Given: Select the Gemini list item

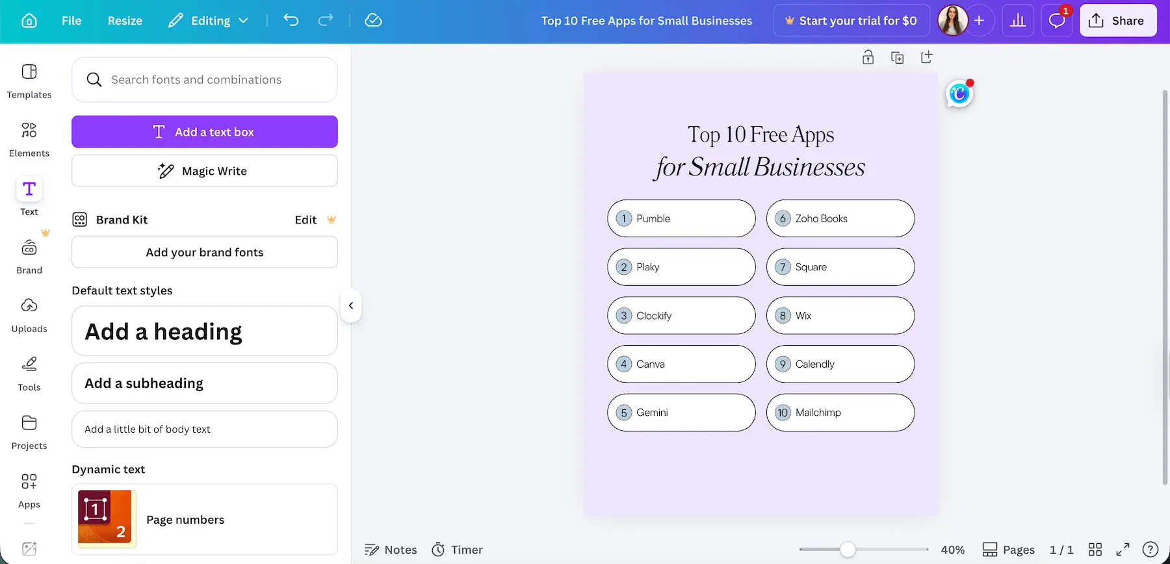Looking at the screenshot, I should 681,413.
